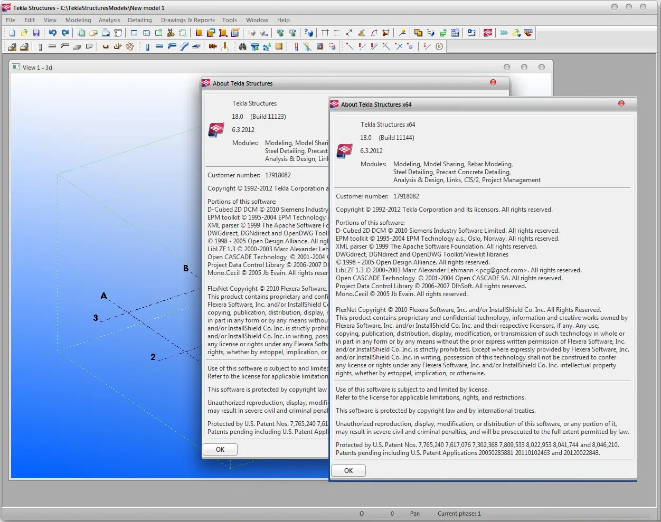Screen dimensions: 661x522
Task: Close the rear About Tekla Structures dialog
Action: click(x=493, y=82)
